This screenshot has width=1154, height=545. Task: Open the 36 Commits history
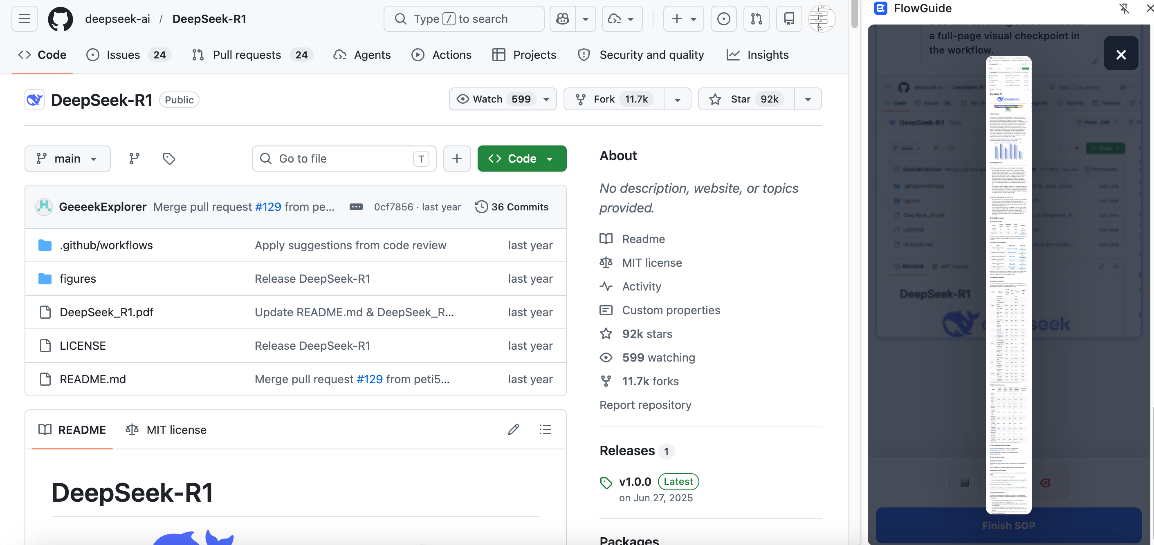point(512,207)
